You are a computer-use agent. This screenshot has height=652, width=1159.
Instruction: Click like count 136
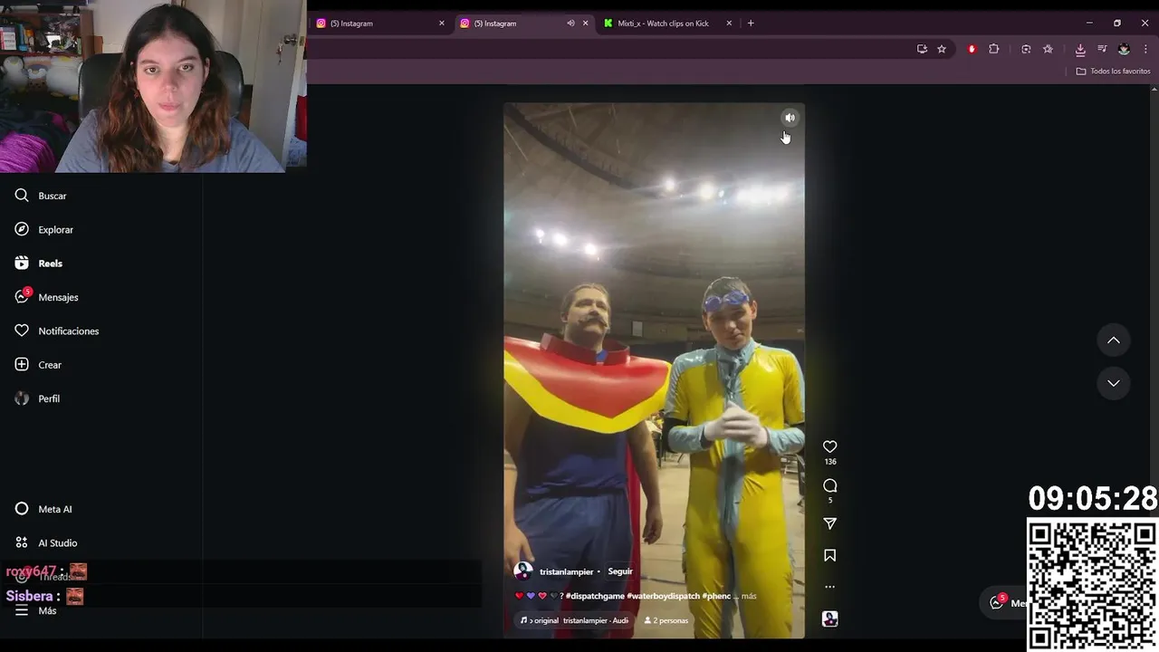(x=829, y=462)
